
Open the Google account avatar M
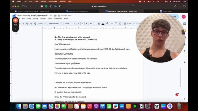point(183,17)
